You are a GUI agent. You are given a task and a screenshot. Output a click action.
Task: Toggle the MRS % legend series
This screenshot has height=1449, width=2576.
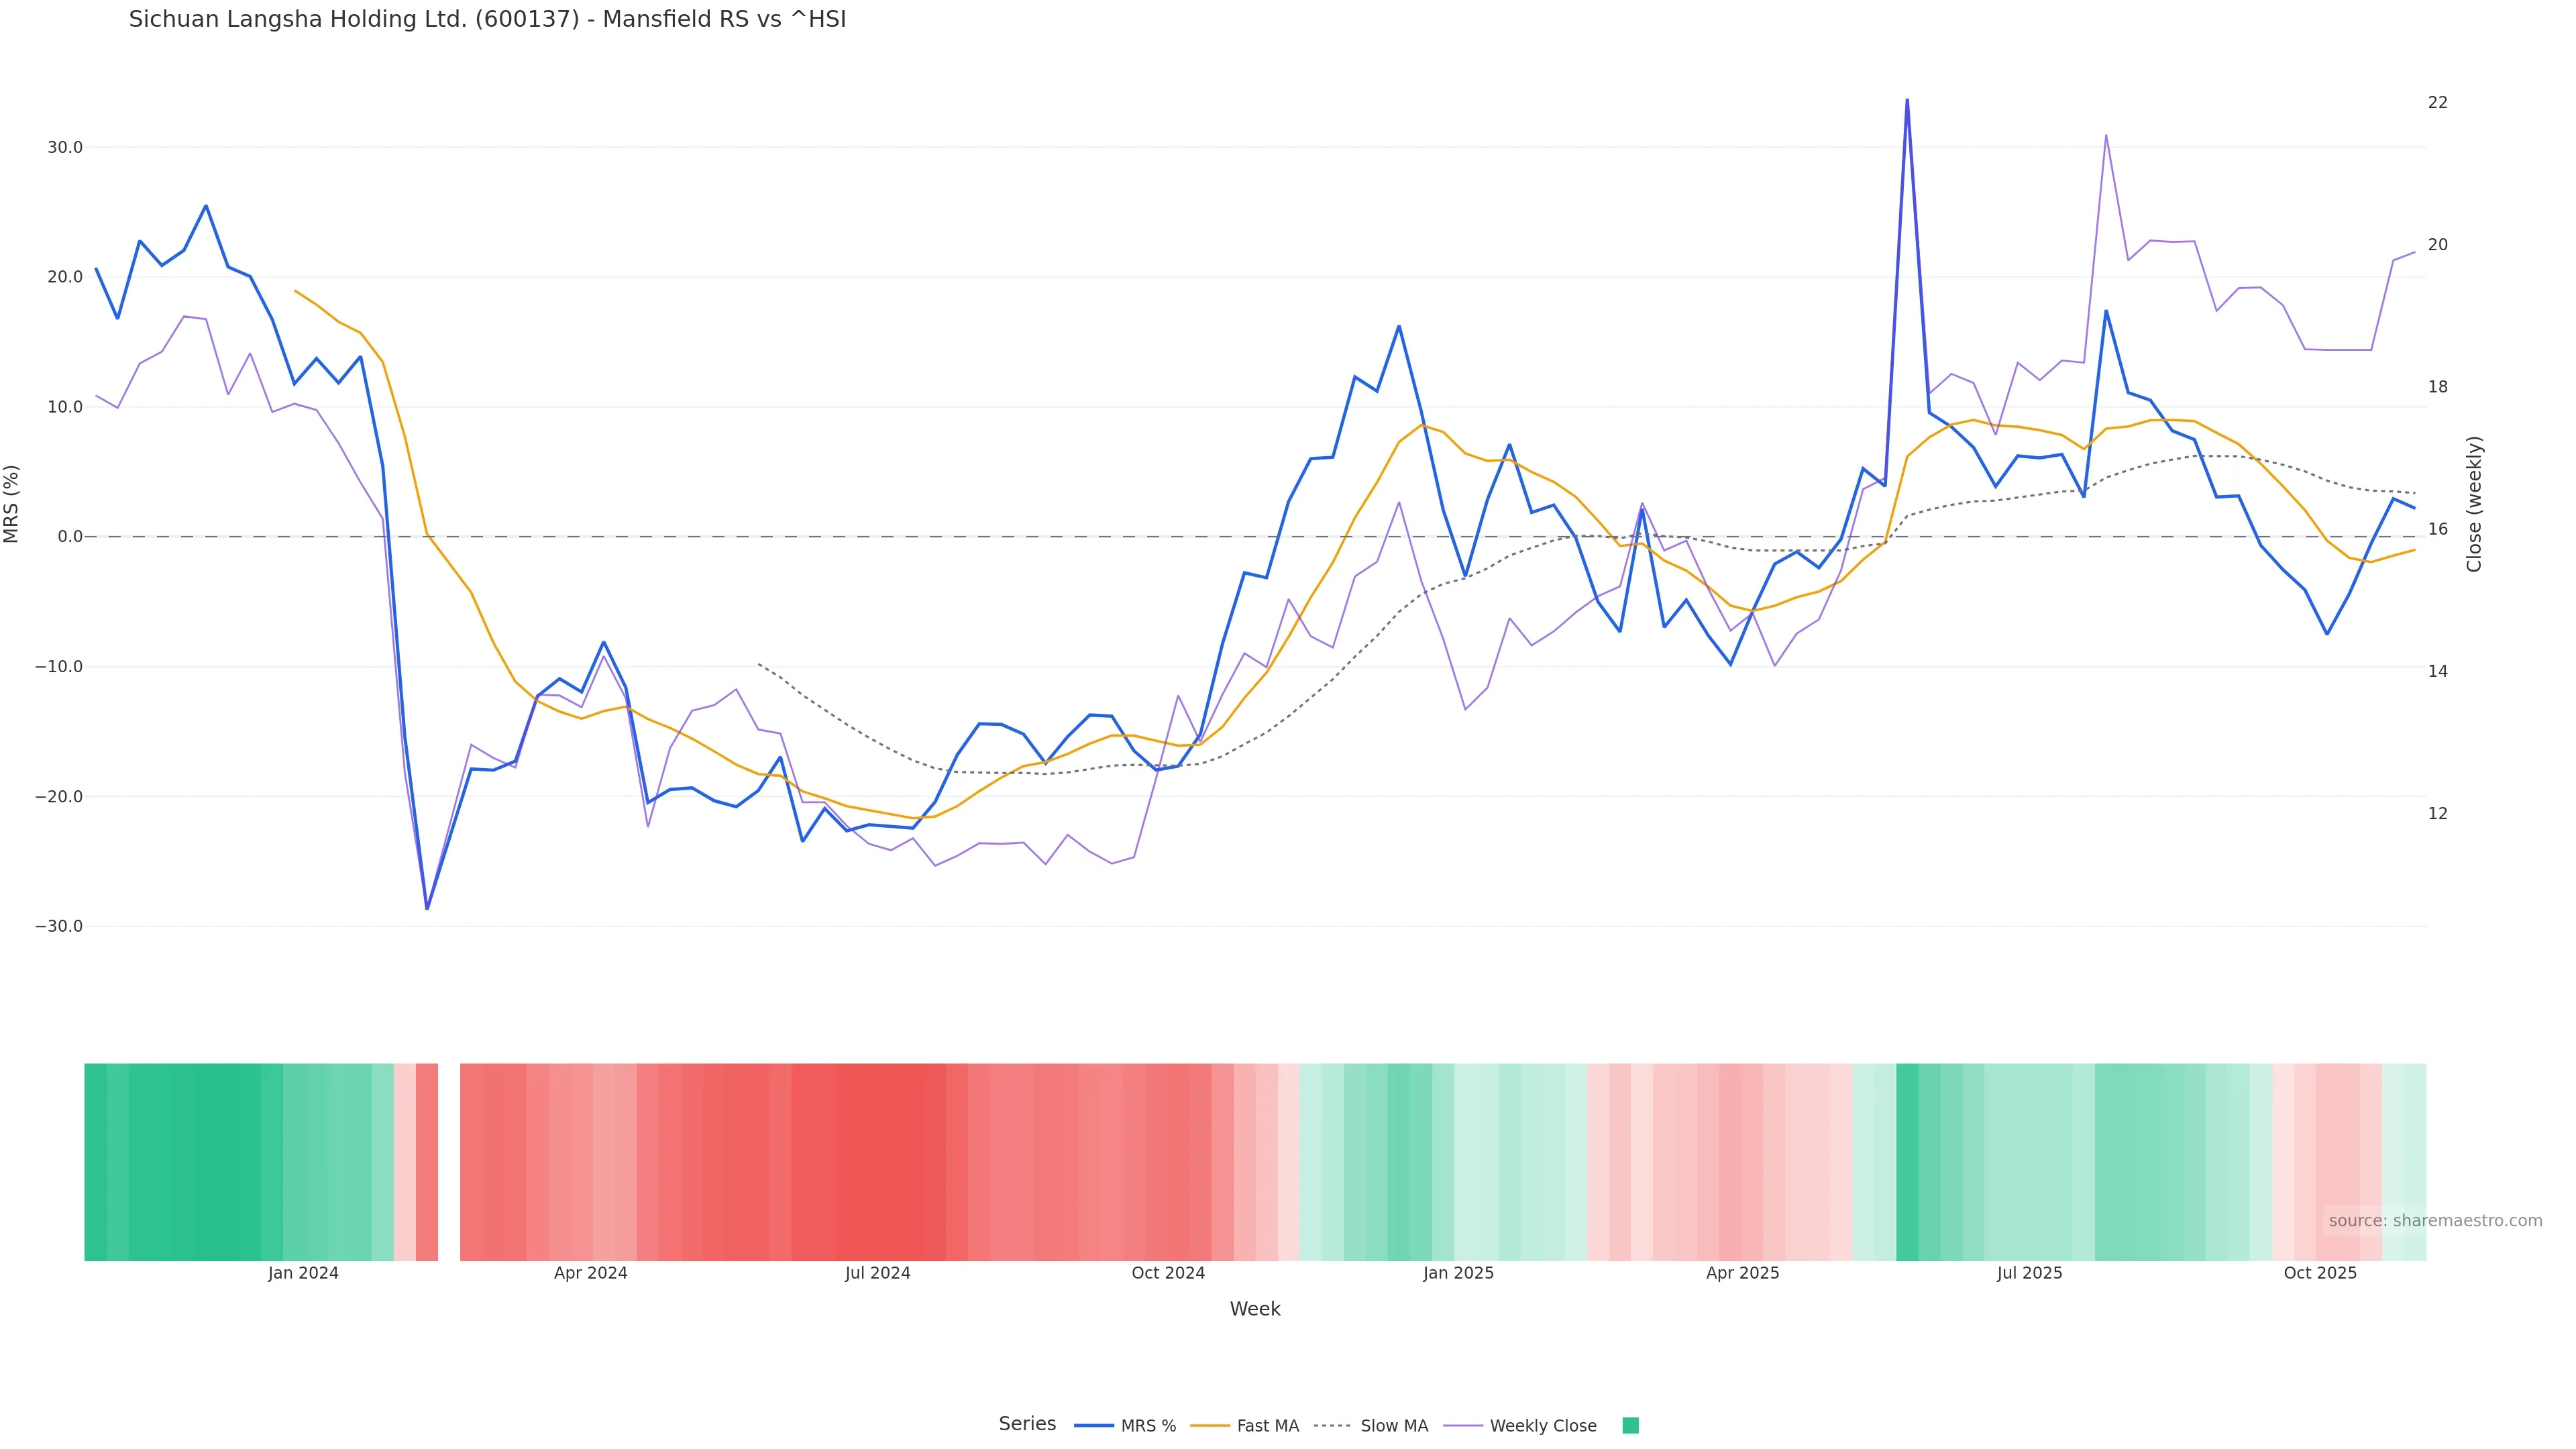click(x=1147, y=1426)
